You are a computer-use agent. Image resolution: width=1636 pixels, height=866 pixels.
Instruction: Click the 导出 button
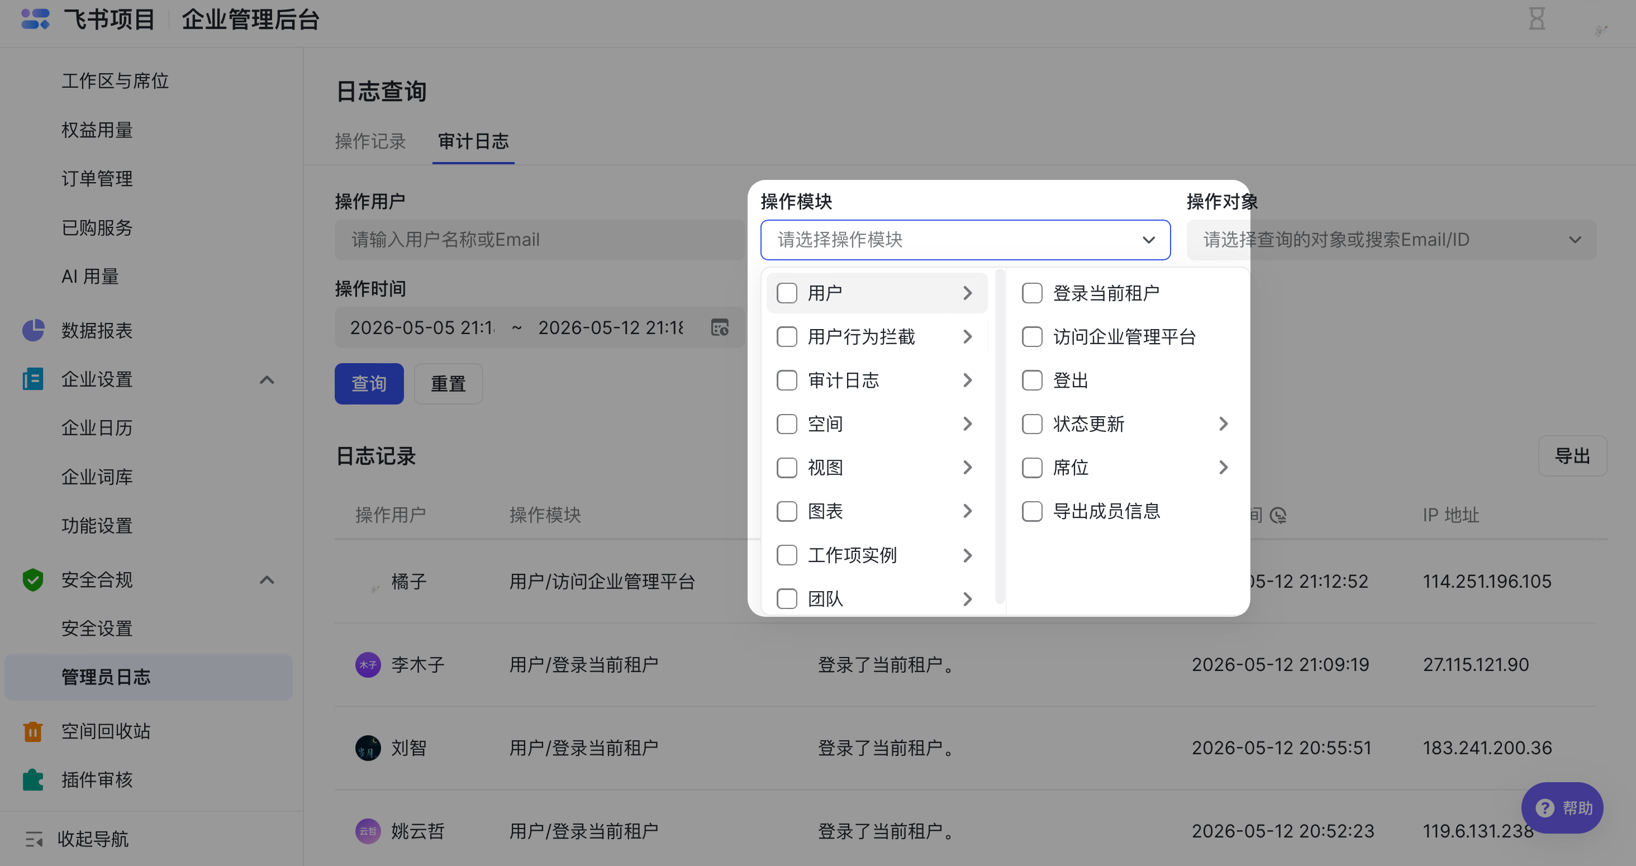[1572, 456]
